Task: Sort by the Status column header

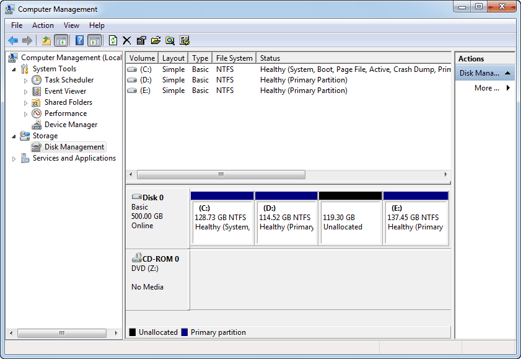Action: pos(354,58)
